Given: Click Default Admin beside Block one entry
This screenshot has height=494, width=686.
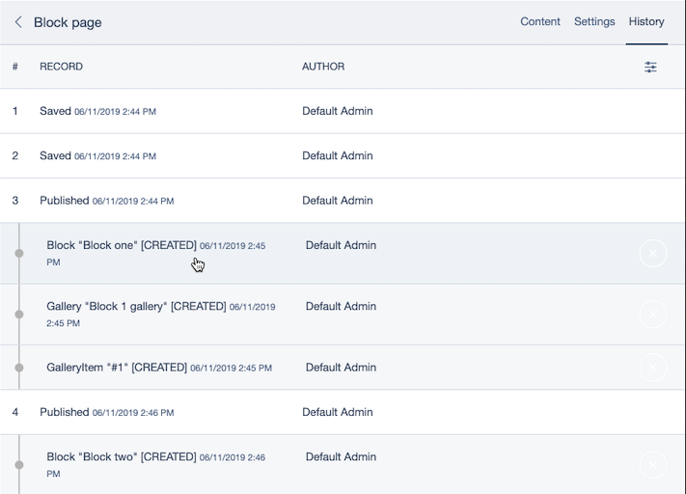Looking at the screenshot, I should tap(341, 245).
